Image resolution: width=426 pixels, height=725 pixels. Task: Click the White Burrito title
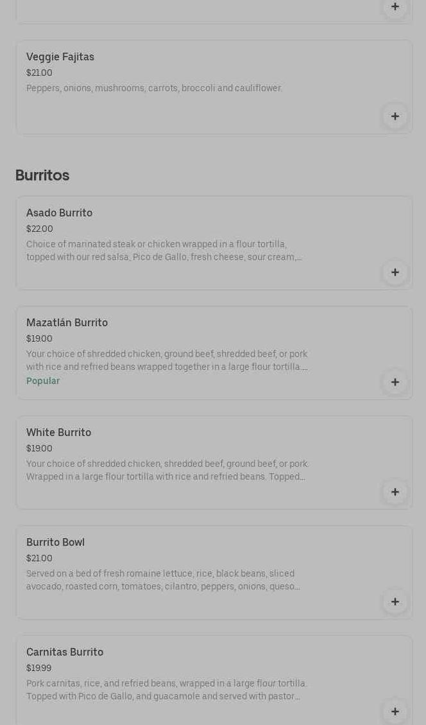click(x=58, y=433)
